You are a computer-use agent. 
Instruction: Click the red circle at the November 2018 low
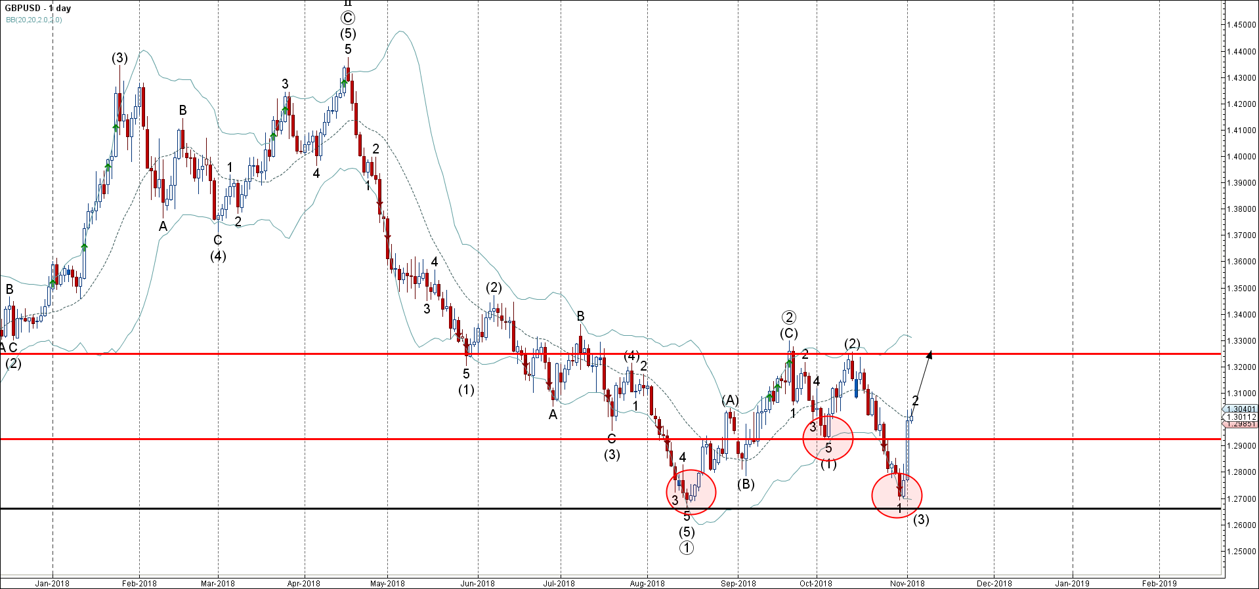(897, 495)
